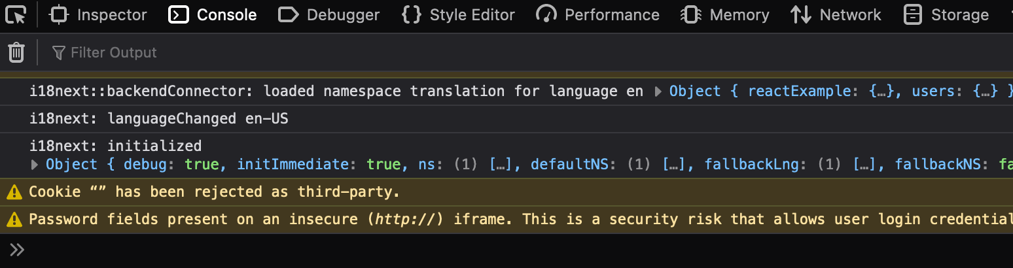Click the password fields warning icon

14,219
